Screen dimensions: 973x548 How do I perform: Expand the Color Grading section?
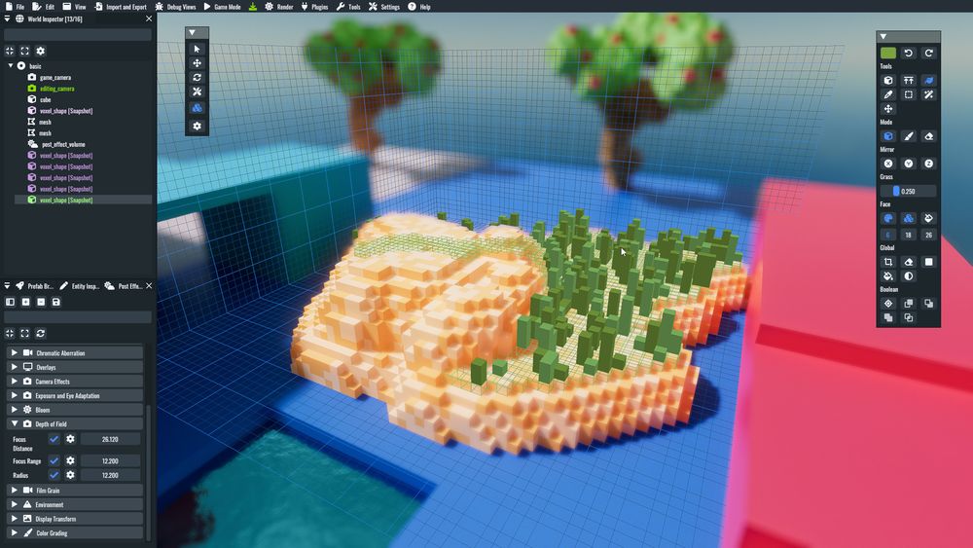15,533
